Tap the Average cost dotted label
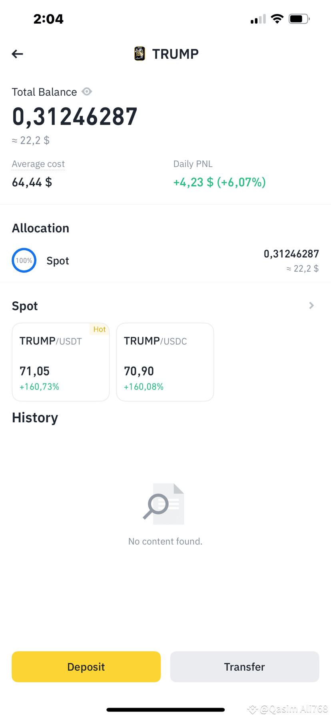331x718 pixels. pyautogui.click(x=38, y=164)
